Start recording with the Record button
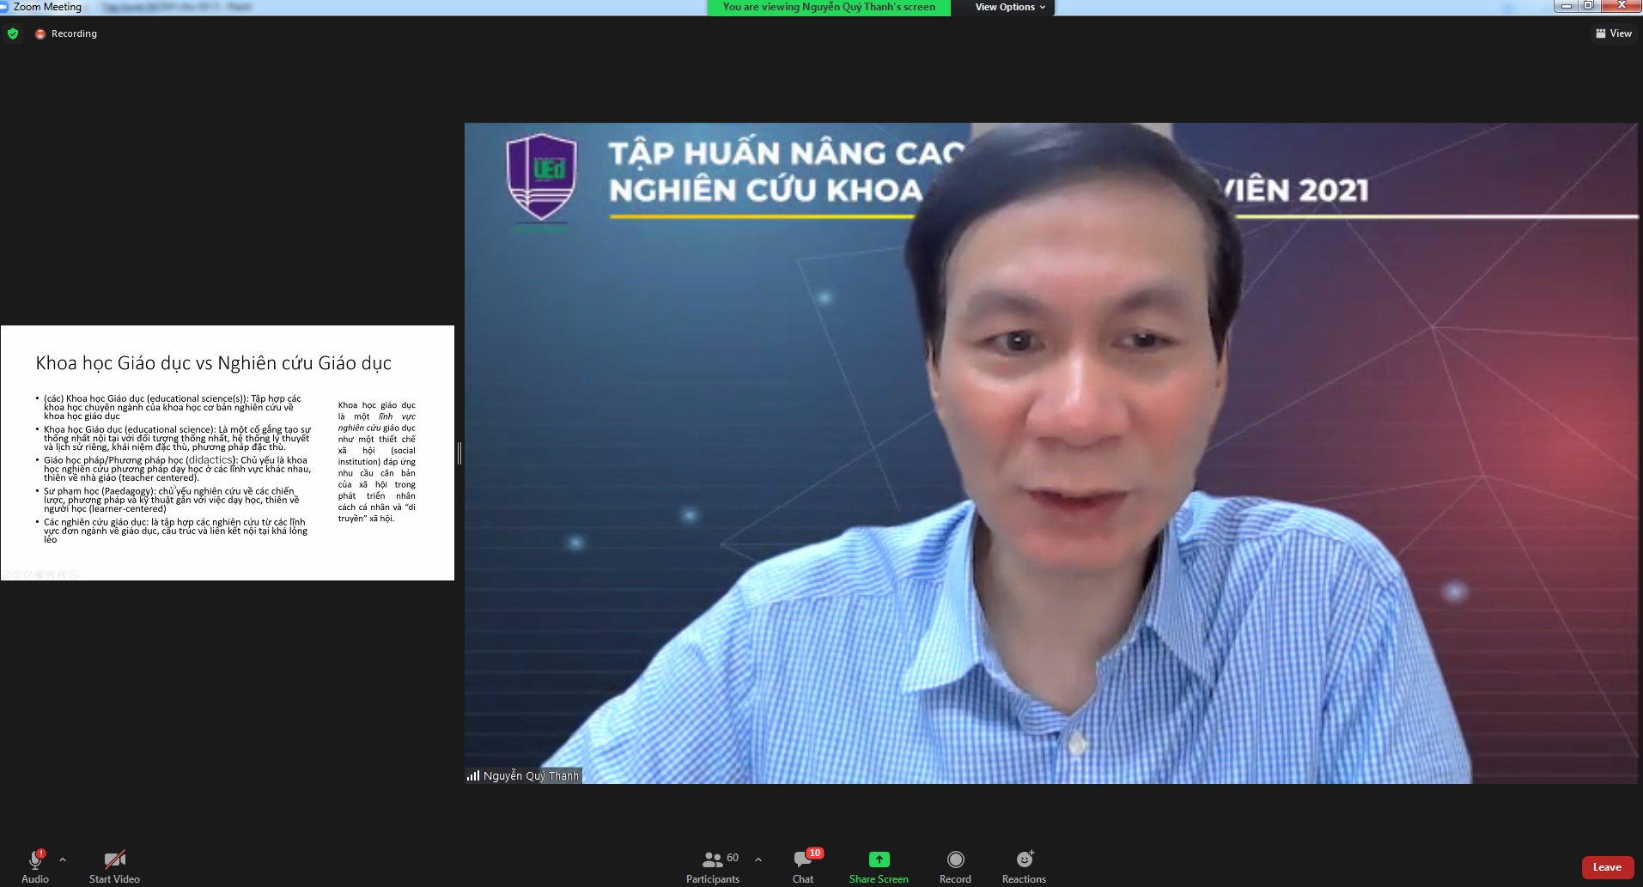 point(955,860)
